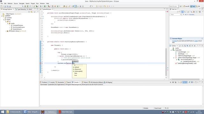The height and width of the screenshot is (114, 204).
Task: Click the Run External Tools icon
Action: click(49, 6)
